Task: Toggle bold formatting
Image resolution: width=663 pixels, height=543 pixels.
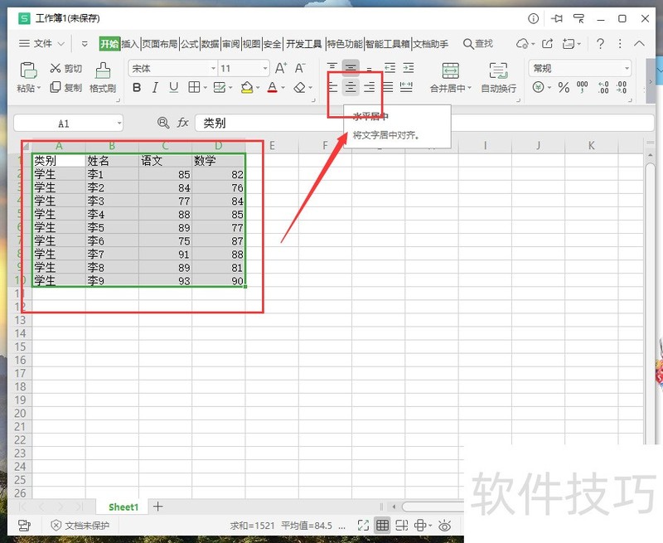Action: coord(137,88)
